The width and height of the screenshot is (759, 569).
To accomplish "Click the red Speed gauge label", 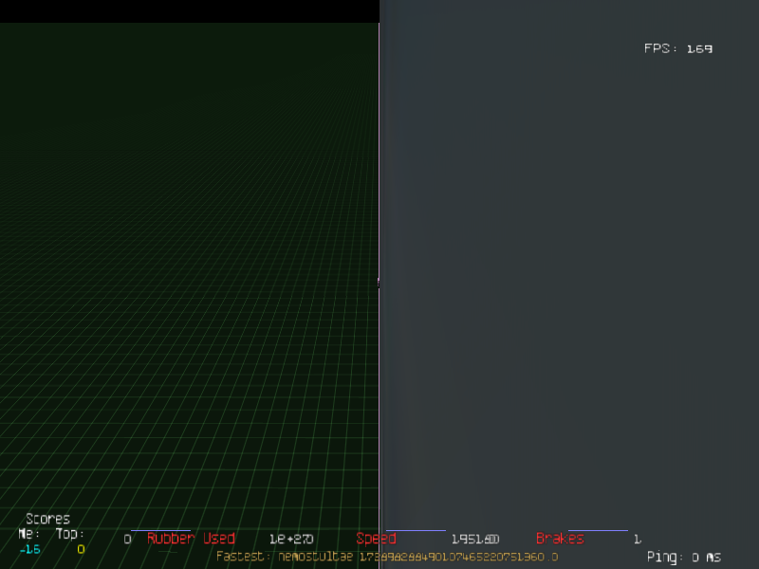I will pyautogui.click(x=376, y=539).
